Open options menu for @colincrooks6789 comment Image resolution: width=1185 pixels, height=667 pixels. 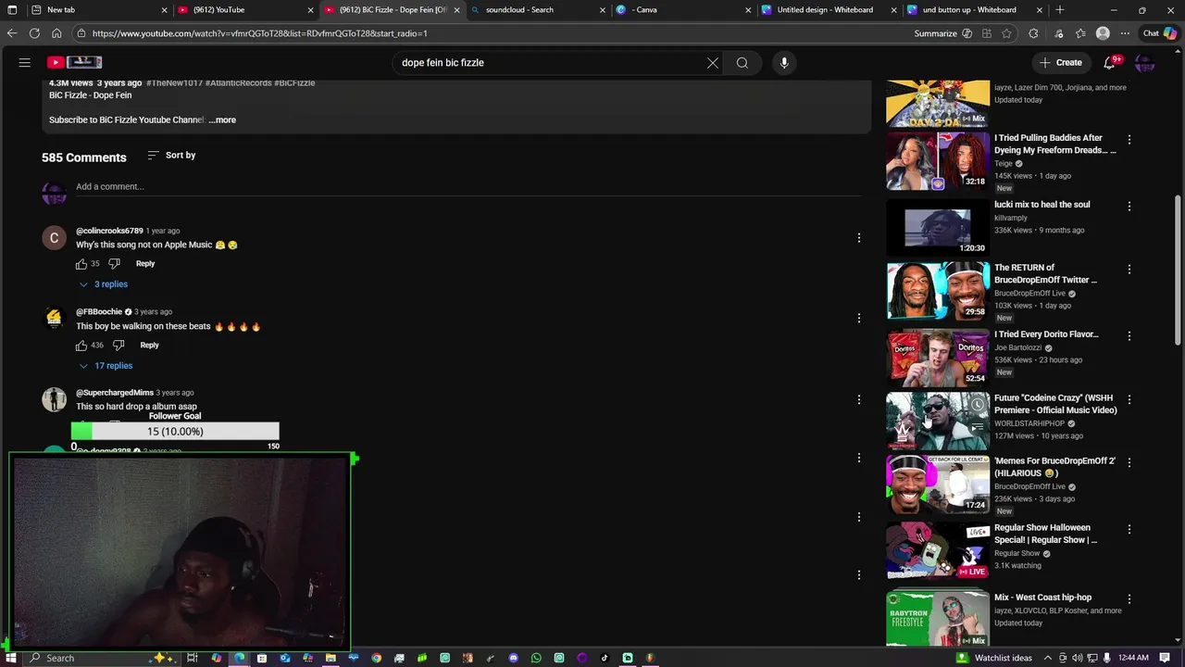(x=858, y=238)
